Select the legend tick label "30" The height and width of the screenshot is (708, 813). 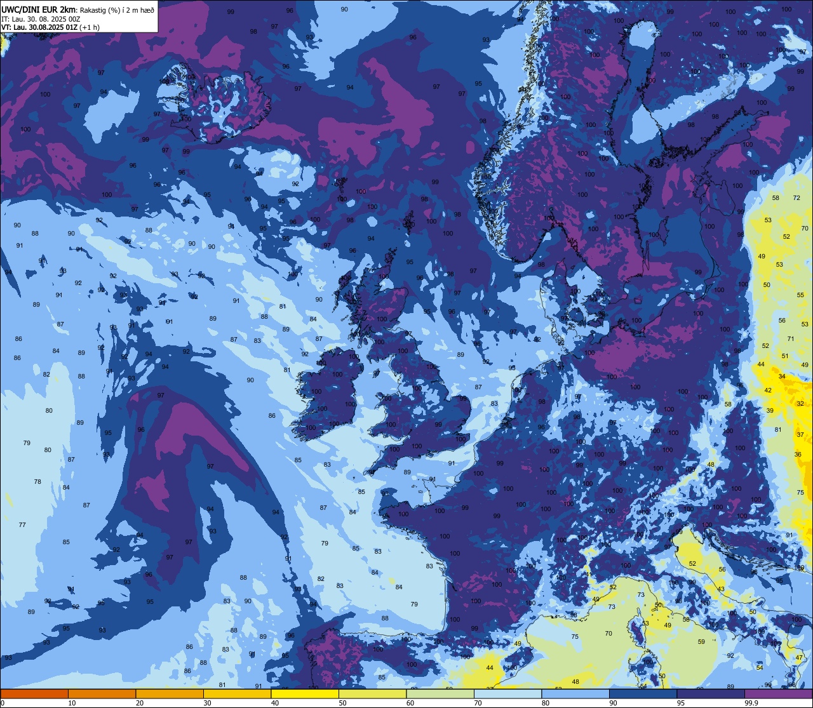point(208,703)
